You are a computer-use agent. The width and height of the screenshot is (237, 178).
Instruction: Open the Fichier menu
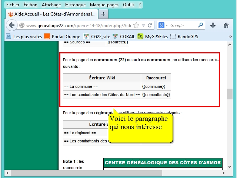click(x=13, y=5)
